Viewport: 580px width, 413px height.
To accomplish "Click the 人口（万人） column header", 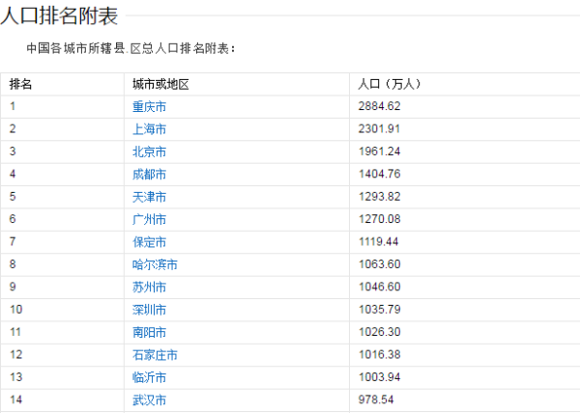I will coord(389,84).
